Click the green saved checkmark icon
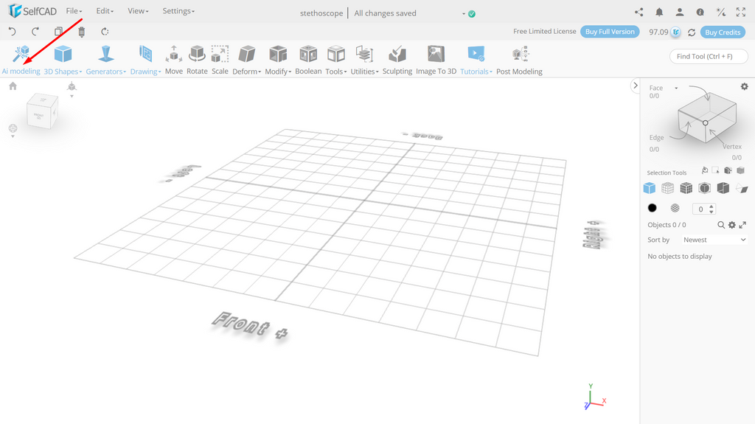The width and height of the screenshot is (755, 424). point(472,14)
